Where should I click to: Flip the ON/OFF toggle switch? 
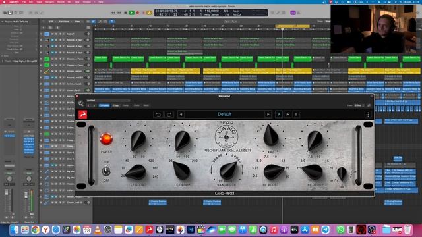(106, 171)
